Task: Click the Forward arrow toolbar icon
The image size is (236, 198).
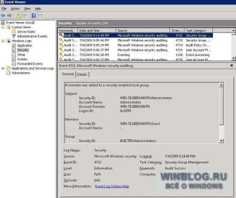Action: click(x=9, y=16)
